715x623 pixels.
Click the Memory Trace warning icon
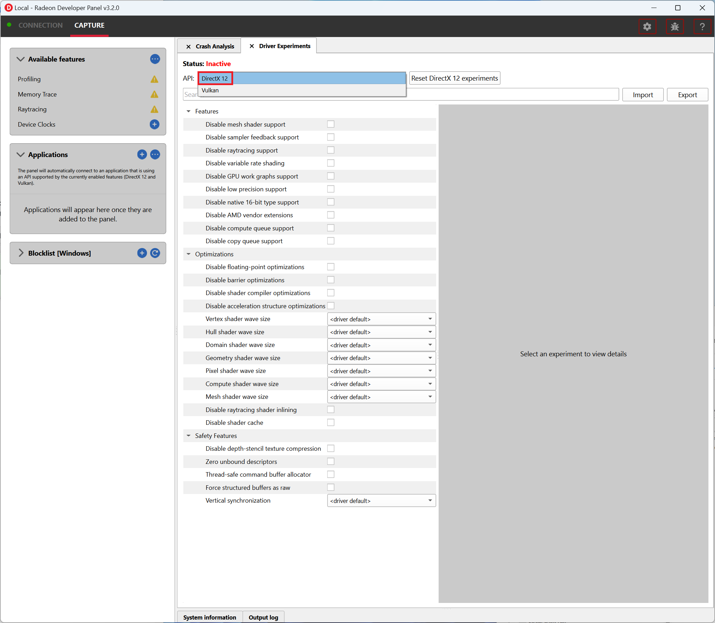coord(154,94)
